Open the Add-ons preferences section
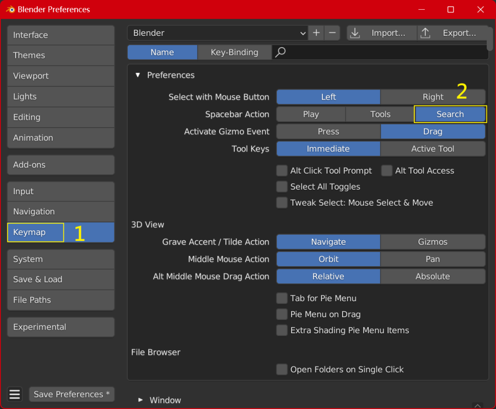 tap(61, 165)
